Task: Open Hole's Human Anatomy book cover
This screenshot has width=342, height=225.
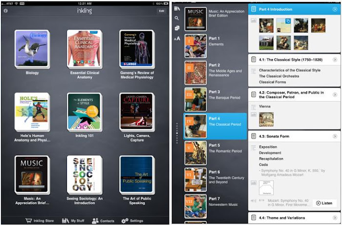Action: (32, 111)
